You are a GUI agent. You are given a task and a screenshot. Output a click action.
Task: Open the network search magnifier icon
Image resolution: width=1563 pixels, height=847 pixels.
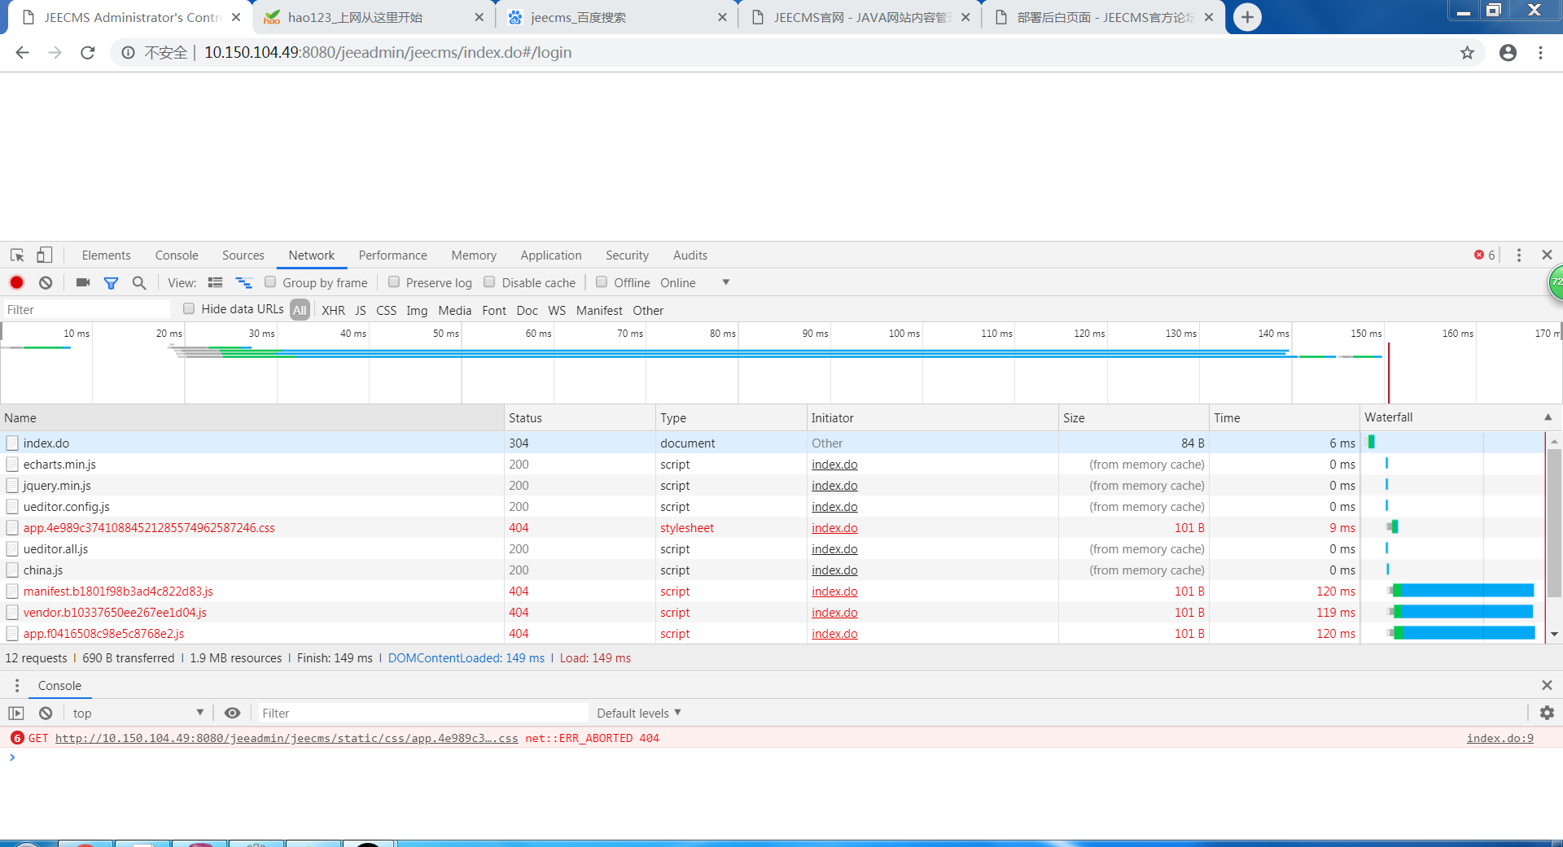(x=139, y=282)
